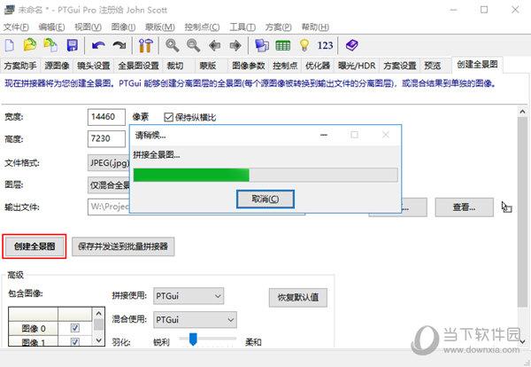The image size is (531, 367).
Task: Click the Undo arrow icon
Action: click(98, 45)
